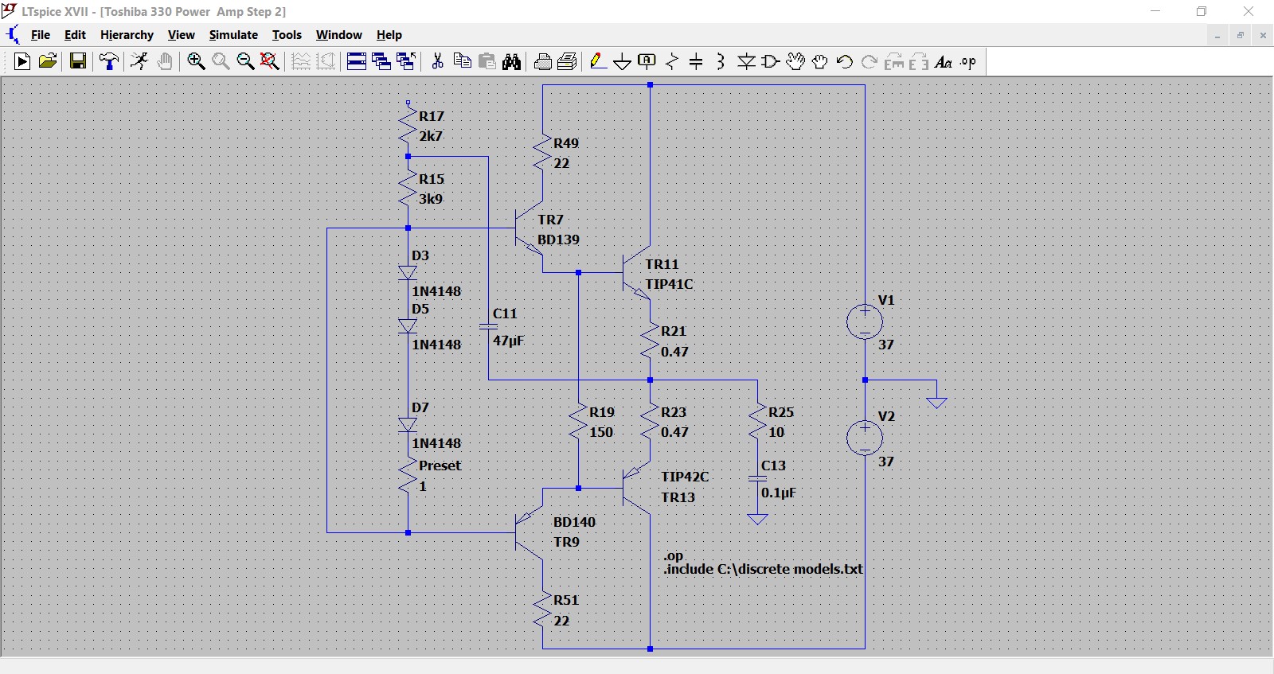Click the New Schematic toolbar icon
This screenshot has width=1274, height=674.
[x=22, y=61]
